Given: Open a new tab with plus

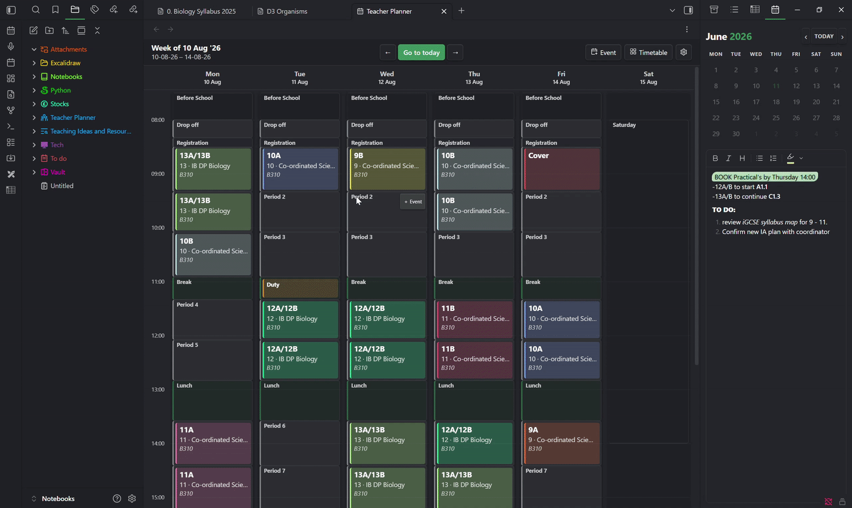Looking at the screenshot, I should click(x=461, y=11).
